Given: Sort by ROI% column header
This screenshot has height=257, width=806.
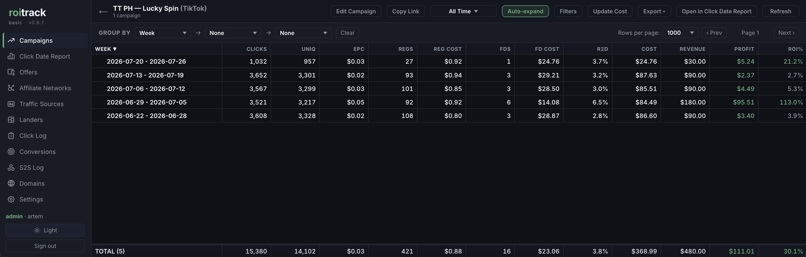Looking at the screenshot, I should (x=795, y=49).
